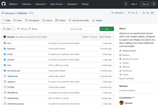Open the Releases heading link
This screenshot has width=158, height=105.
coord(123,86)
